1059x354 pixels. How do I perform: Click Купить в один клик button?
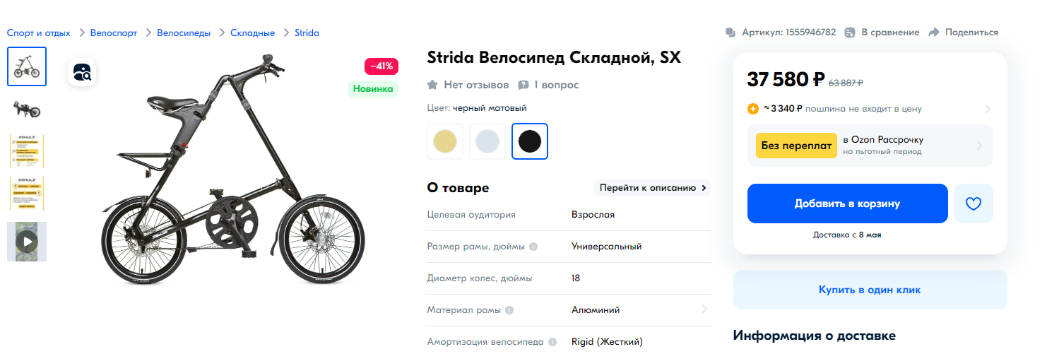click(x=870, y=290)
